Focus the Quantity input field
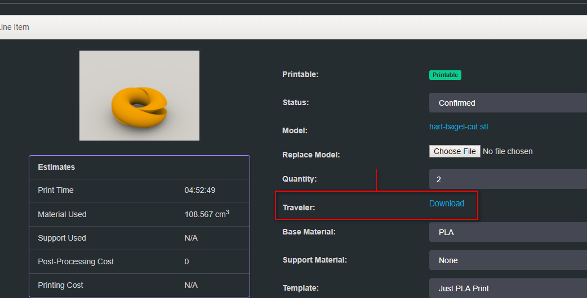Image resolution: width=587 pixels, height=298 pixels. [x=507, y=179]
